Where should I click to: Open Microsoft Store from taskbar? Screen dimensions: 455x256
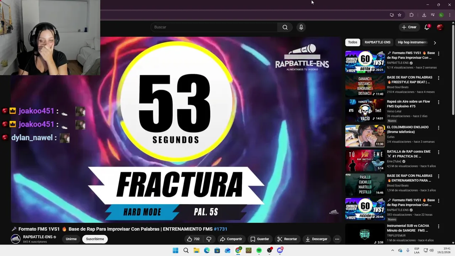pos(217,250)
